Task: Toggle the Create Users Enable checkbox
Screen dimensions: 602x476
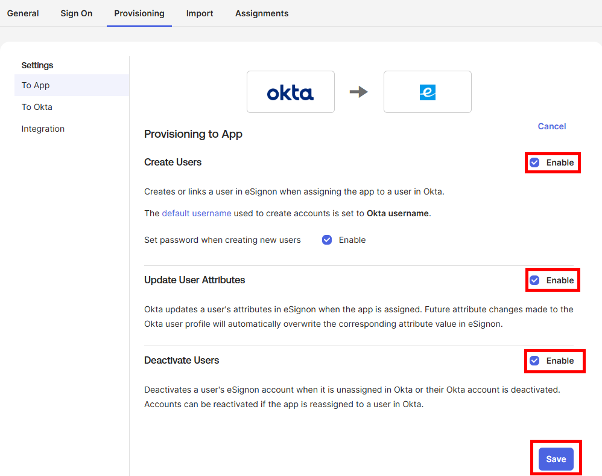Action: click(x=534, y=162)
